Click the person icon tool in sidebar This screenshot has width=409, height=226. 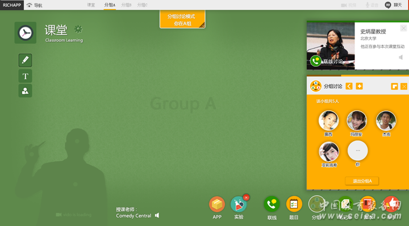26,91
